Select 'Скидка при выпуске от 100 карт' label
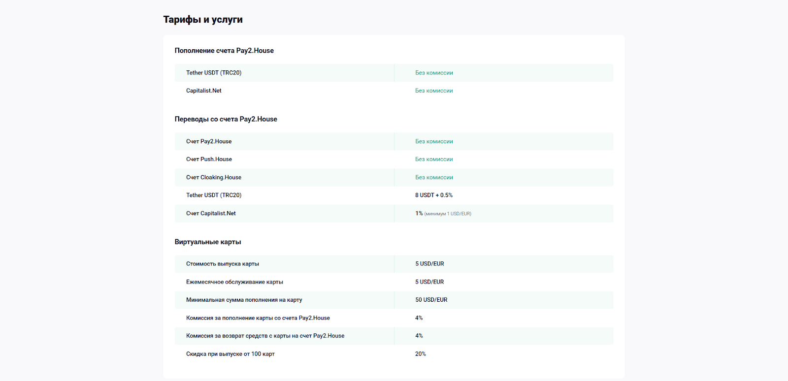Viewport: 788px width, 381px height. (x=230, y=354)
